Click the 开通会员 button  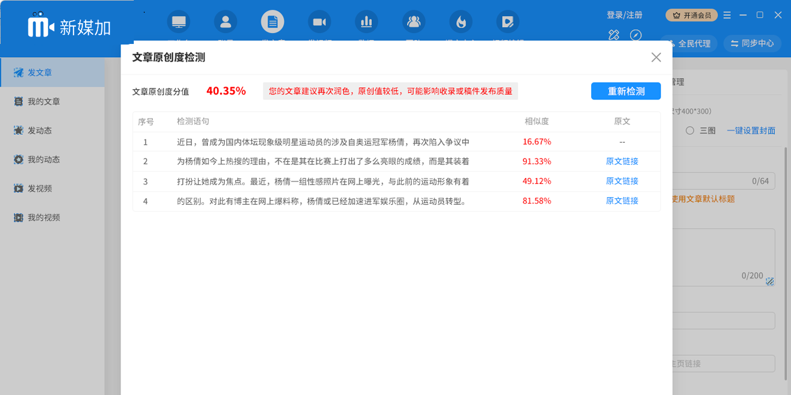692,15
